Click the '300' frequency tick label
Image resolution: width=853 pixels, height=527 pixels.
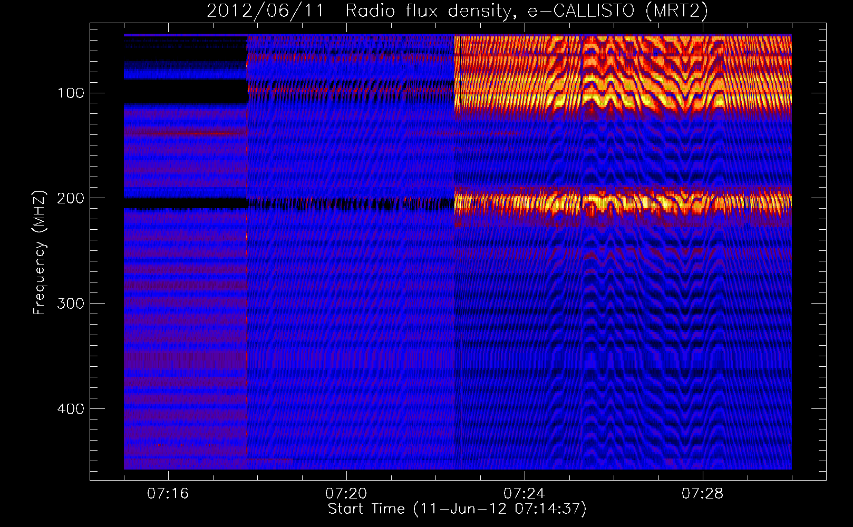71,304
